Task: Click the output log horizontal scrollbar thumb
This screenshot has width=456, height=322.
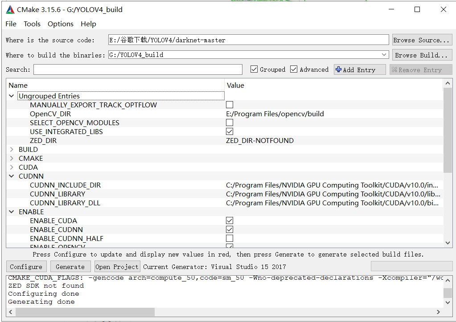Action: (85, 312)
